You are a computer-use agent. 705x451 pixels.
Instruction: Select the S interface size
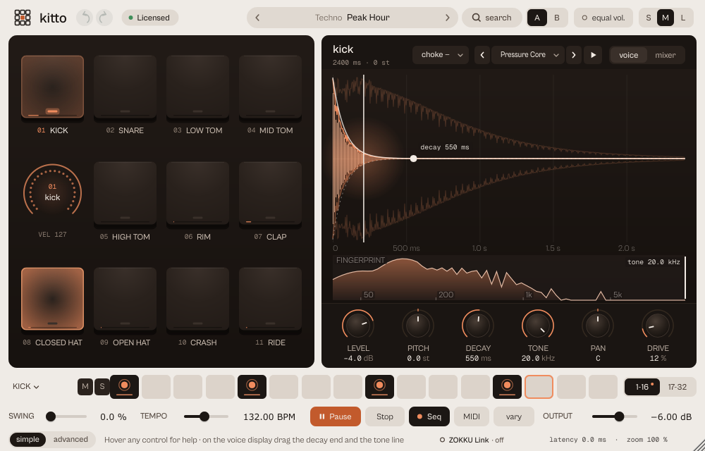coord(649,18)
